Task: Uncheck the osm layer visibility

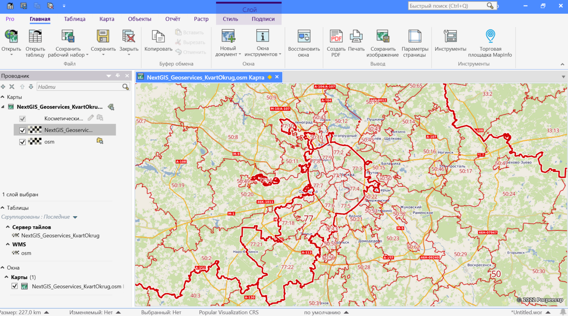Action: [22, 142]
